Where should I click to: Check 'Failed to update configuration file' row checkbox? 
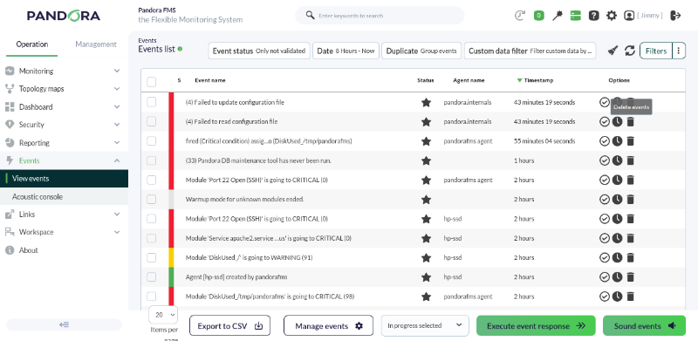tap(151, 102)
